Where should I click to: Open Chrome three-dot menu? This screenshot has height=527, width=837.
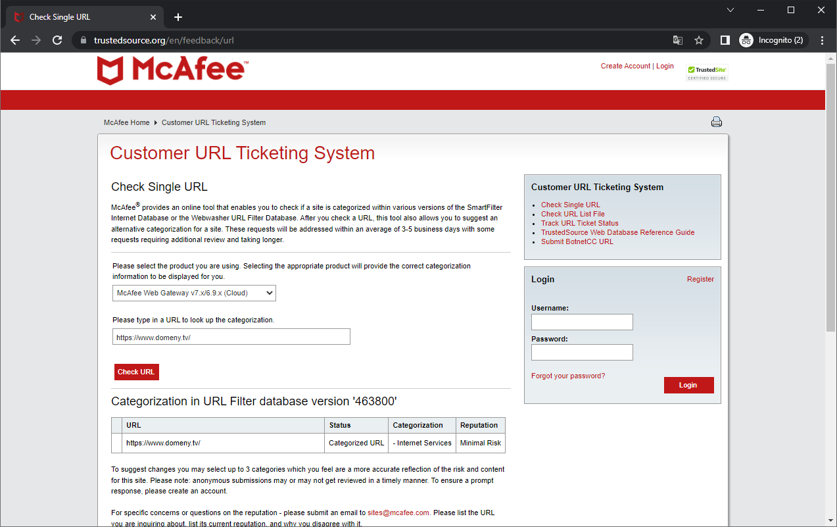pos(822,40)
